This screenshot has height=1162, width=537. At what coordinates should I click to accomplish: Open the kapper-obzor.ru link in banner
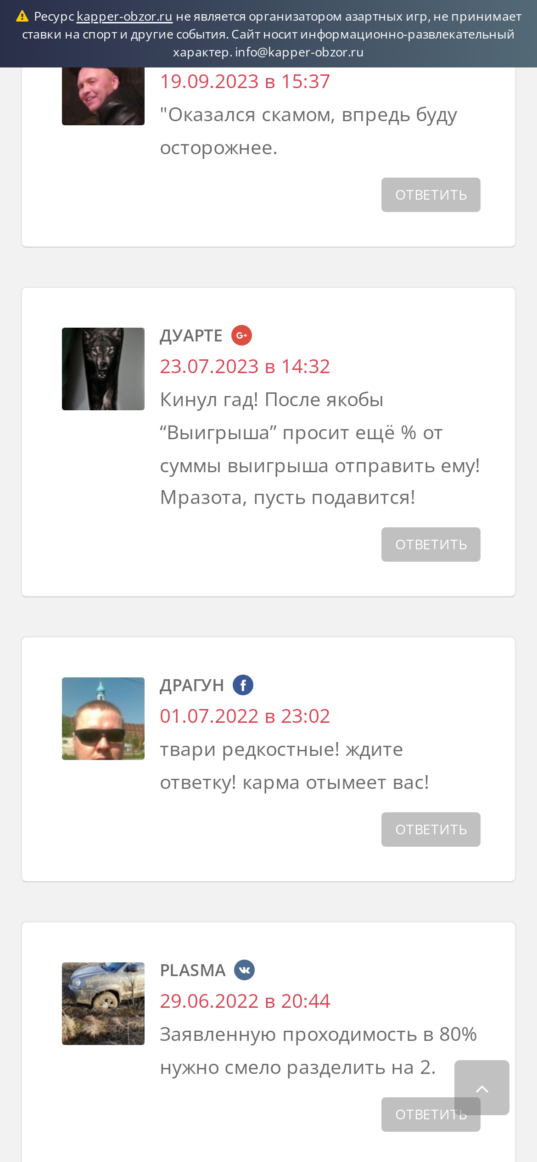click(124, 17)
